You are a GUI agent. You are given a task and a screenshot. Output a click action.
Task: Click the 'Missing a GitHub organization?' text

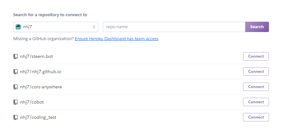click(x=43, y=39)
